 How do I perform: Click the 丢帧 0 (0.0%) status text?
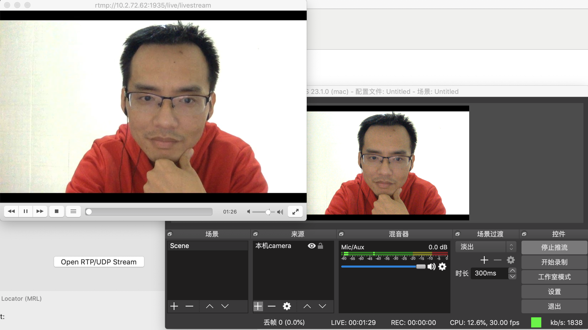[284, 322]
